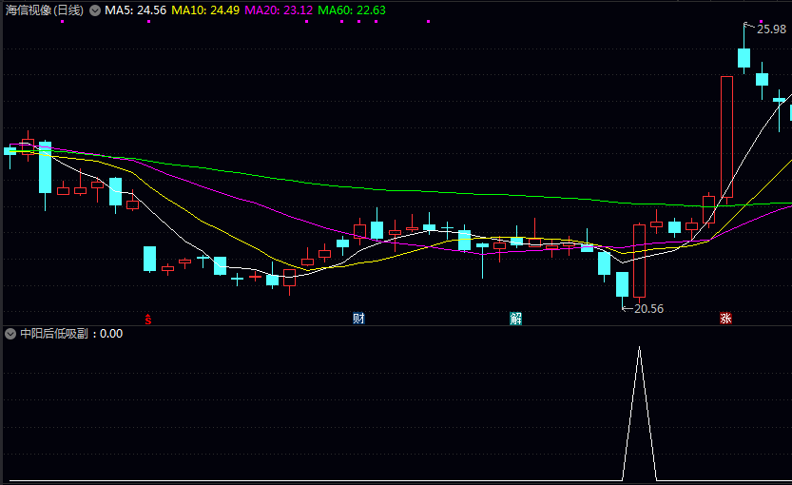Select the 海信视像(日线) chart title
This screenshot has width=792, height=485.
(44, 10)
